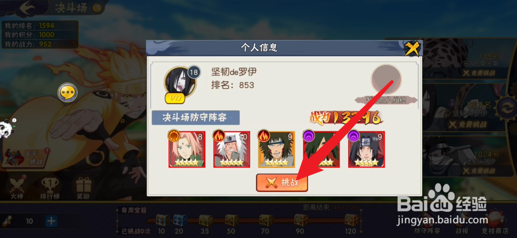
Task: Open 高手挑战 expert challenge
Action: [x=26, y=157]
